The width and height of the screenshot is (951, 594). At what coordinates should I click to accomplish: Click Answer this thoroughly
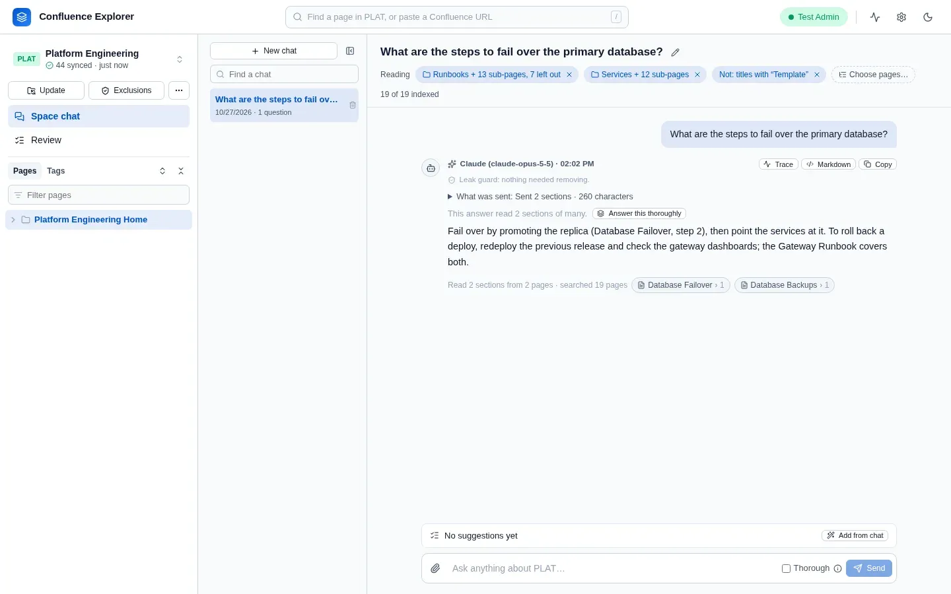[639, 214]
